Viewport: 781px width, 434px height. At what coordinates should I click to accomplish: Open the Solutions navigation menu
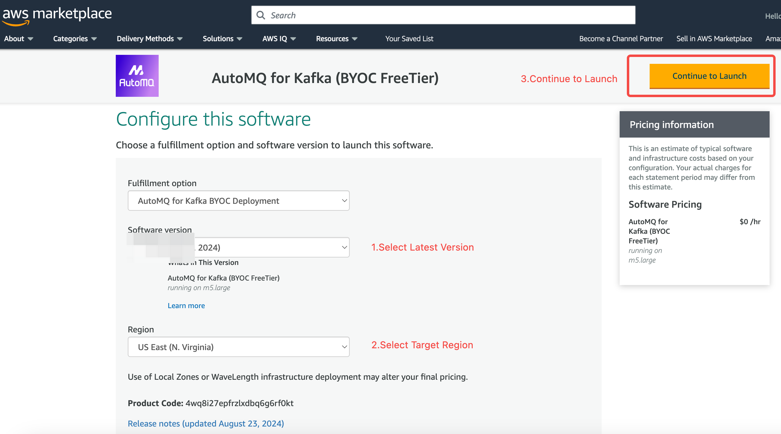[222, 39]
